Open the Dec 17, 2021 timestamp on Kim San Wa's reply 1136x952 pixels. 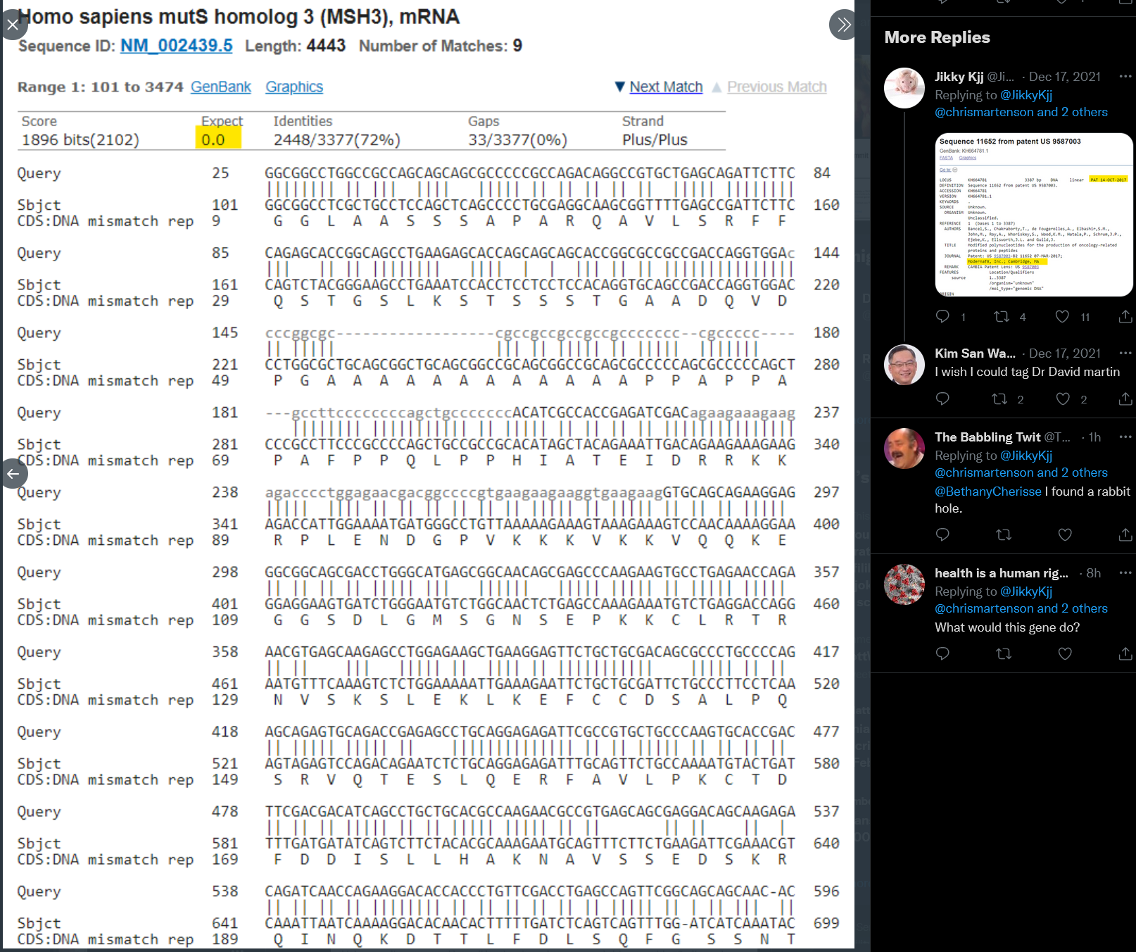tap(1064, 353)
